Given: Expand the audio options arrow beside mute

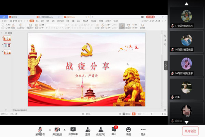Looking at the screenshot, I should click(x=49, y=129).
